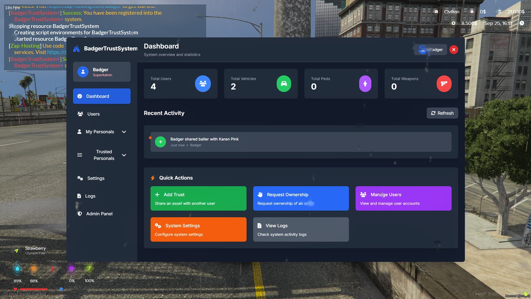
Task: Click the Dashboard page title
Action: click(x=161, y=46)
